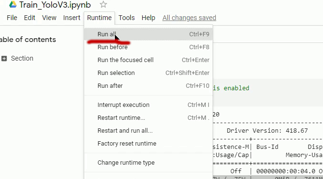The image size is (323, 179).
Task: Choose Run before option
Action: (148, 47)
